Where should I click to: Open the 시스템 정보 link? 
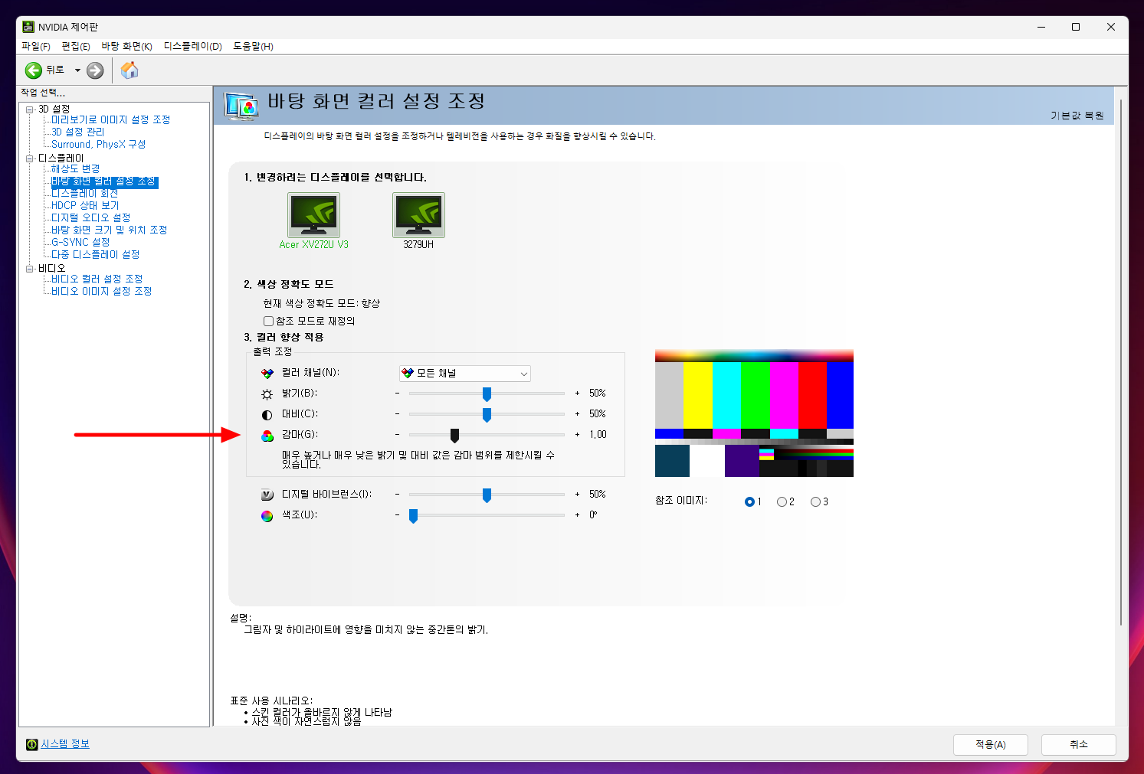click(65, 744)
